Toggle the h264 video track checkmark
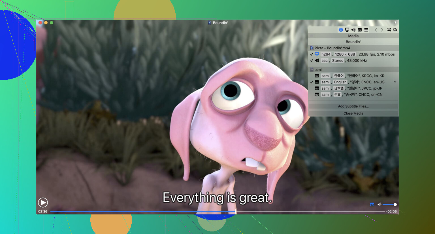 click(x=312, y=54)
